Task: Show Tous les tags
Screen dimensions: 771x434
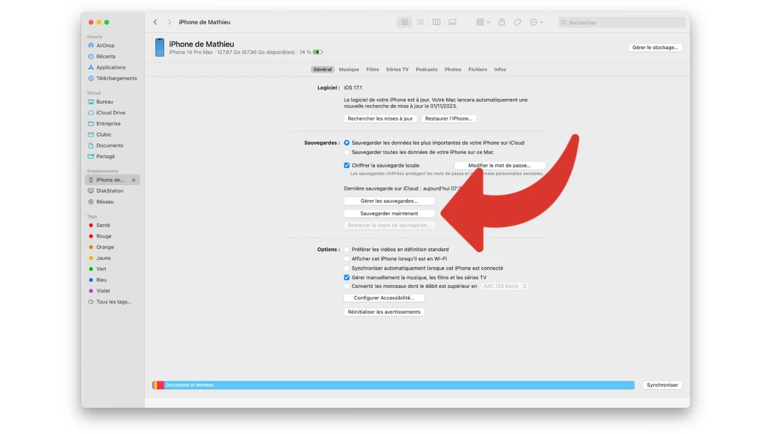Action: (x=114, y=302)
